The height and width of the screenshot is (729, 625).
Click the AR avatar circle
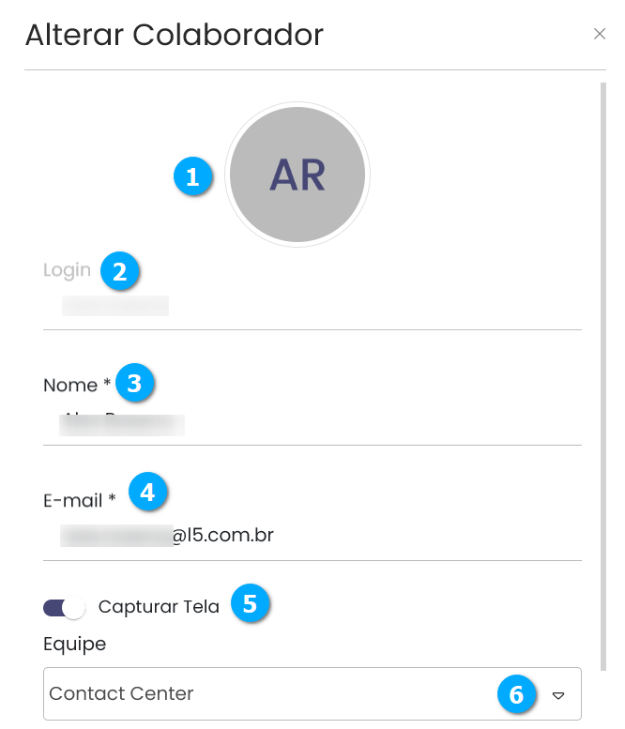[x=297, y=175]
